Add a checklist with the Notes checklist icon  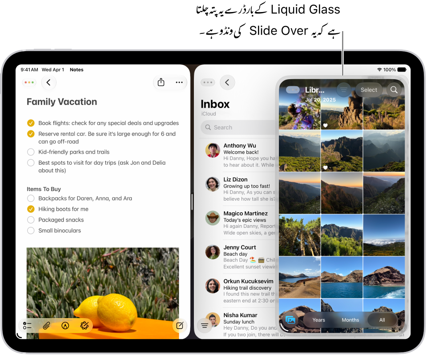point(27,325)
